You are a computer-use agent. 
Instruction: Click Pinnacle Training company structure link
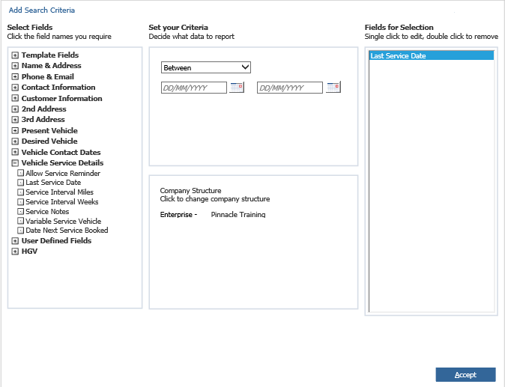pos(238,215)
